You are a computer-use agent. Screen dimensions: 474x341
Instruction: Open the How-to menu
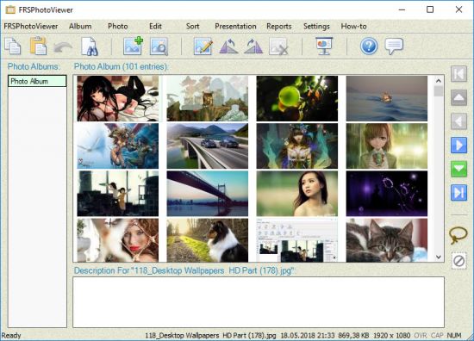(x=353, y=27)
